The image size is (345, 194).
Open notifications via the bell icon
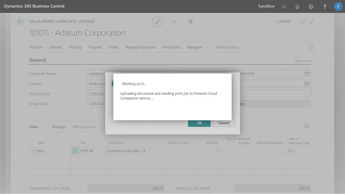tap(297, 6)
